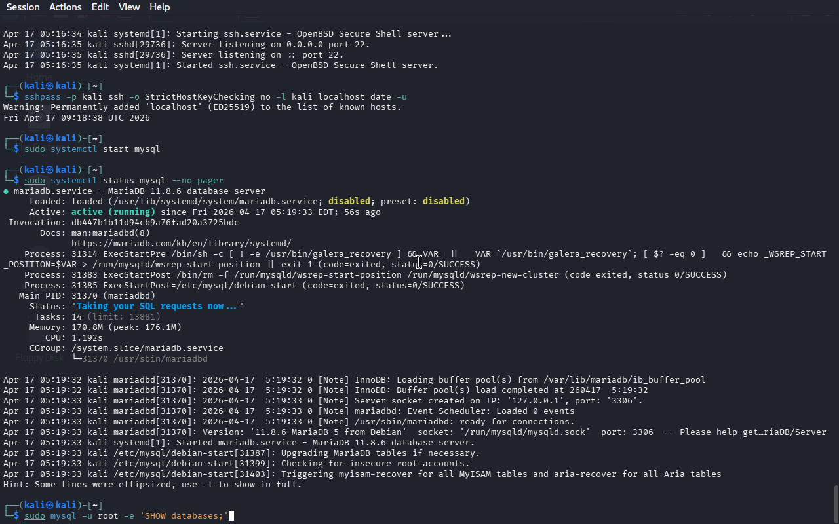Click the man:mariadbd(8) docs reference
The width and height of the screenshot is (839, 524).
[x=110, y=233]
